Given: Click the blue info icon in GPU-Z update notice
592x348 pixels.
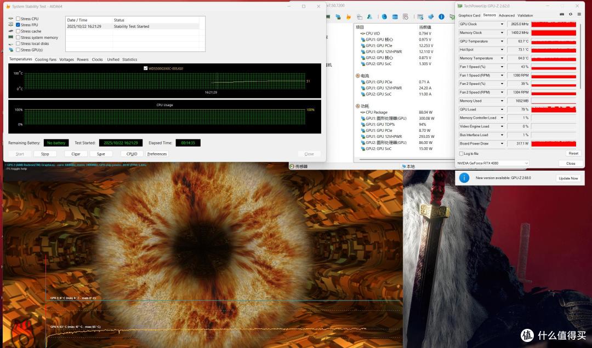Looking at the screenshot, I should pyautogui.click(x=464, y=178).
